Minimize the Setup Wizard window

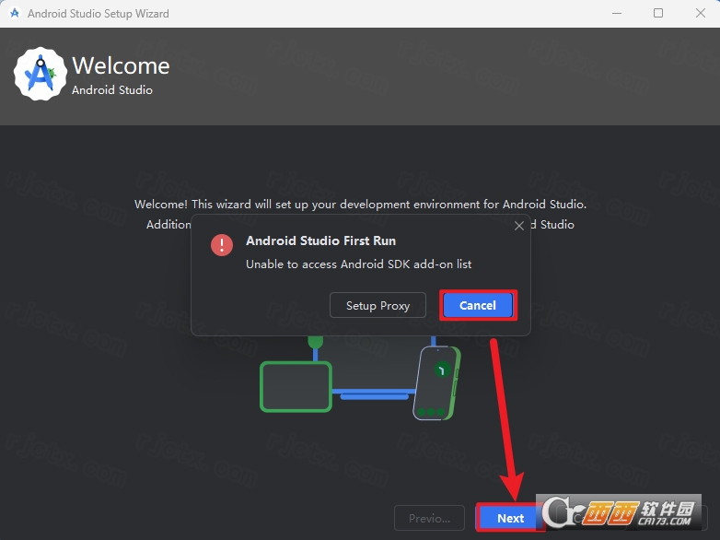[x=617, y=13]
